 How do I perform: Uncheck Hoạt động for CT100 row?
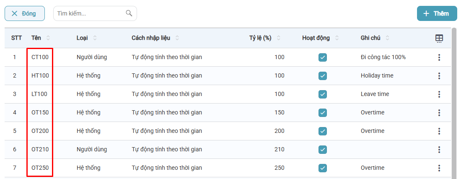pyautogui.click(x=322, y=57)
